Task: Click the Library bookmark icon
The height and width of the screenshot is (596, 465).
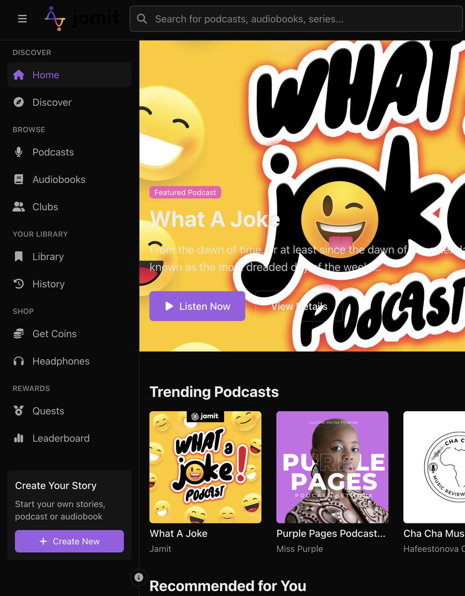Action: coord(19,257)
